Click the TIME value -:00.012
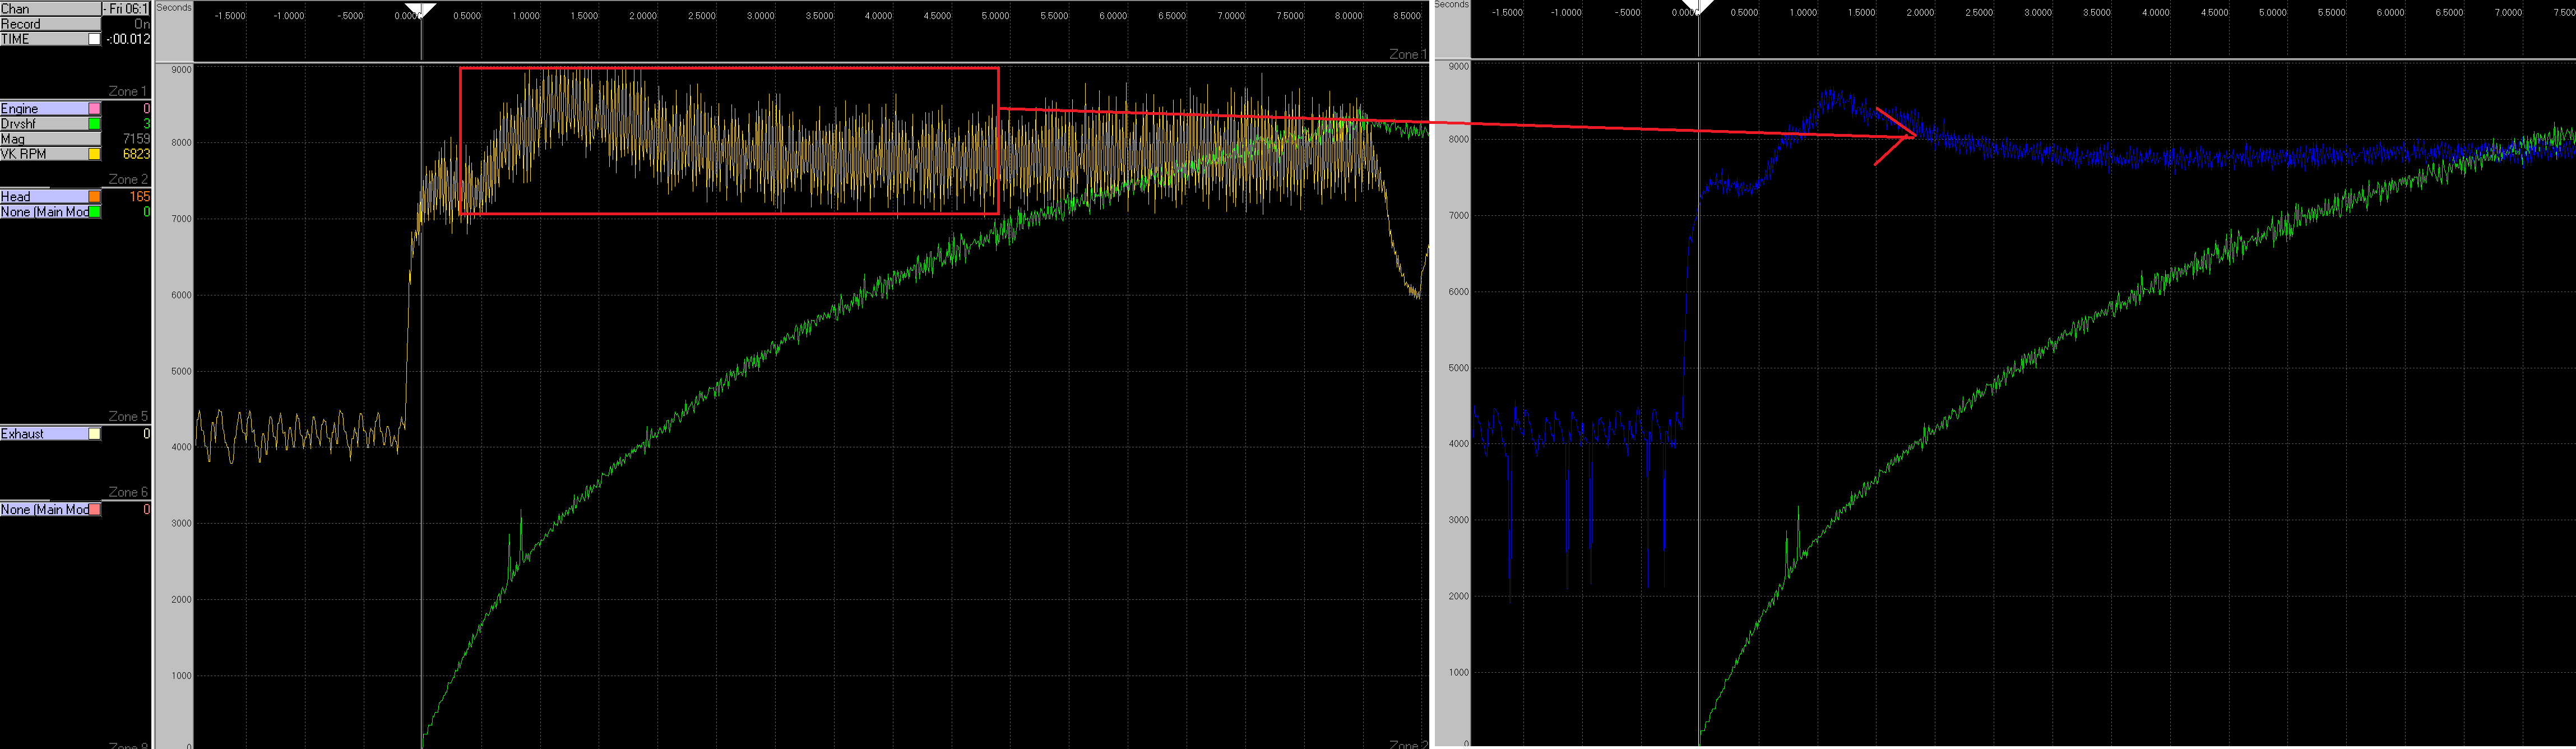 128,39
